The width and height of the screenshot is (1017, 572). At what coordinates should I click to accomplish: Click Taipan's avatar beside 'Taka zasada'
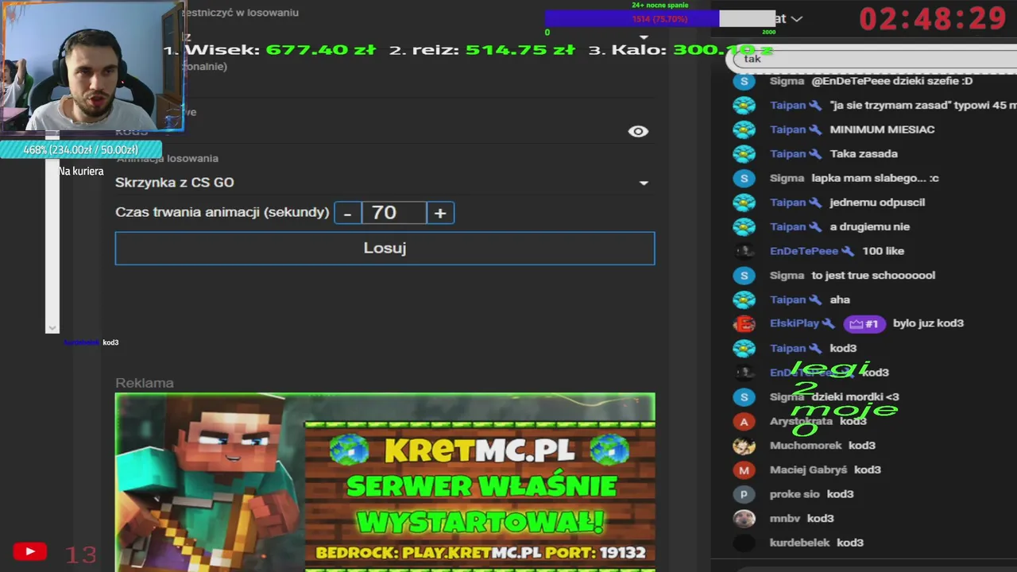(x=744, y=154)
